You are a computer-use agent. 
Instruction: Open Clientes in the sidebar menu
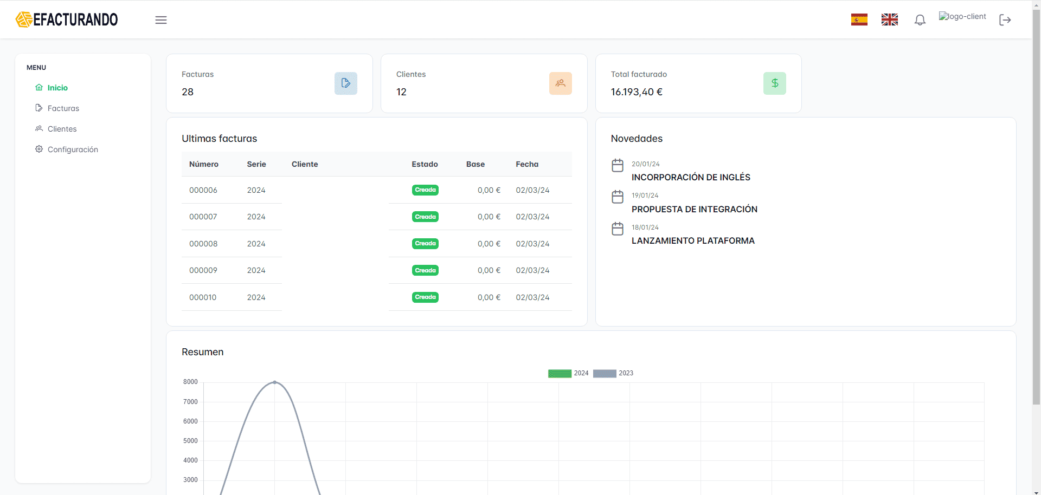[62, 129]
